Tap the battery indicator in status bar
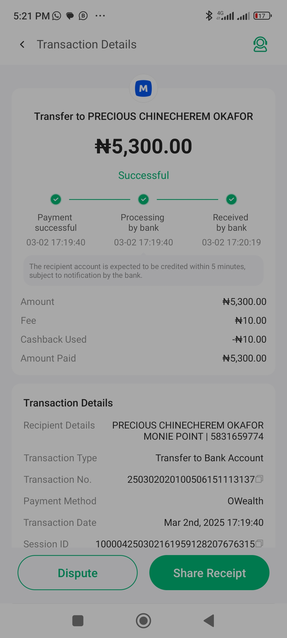287x638 pixels. 262,16
